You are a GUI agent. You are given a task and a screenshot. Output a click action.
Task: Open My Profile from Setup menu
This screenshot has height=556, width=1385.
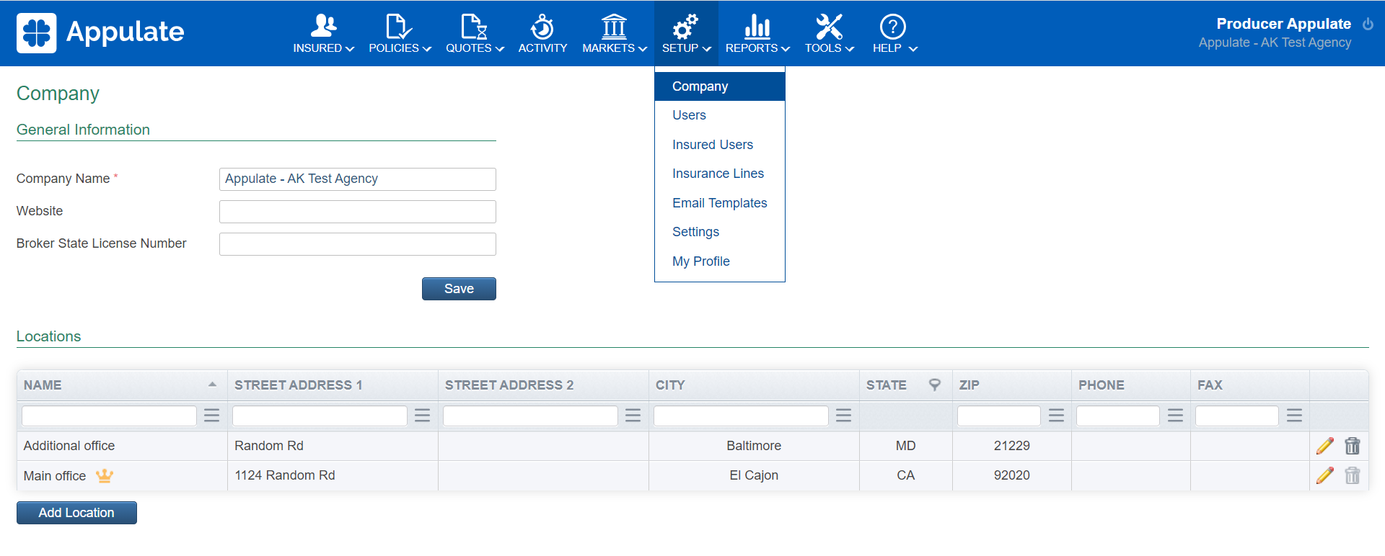pos(700,261)
